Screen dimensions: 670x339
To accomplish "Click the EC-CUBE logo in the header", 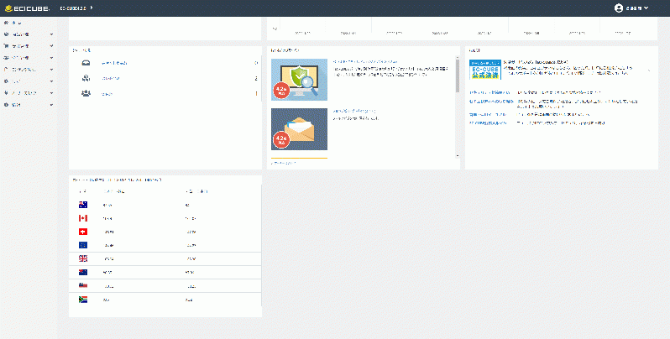I will pos(27,8).
